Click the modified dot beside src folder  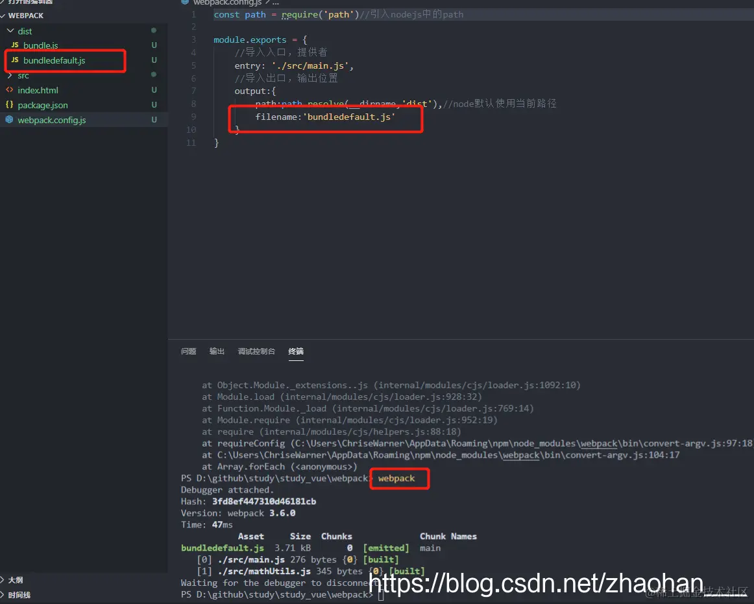coord(154,75)
